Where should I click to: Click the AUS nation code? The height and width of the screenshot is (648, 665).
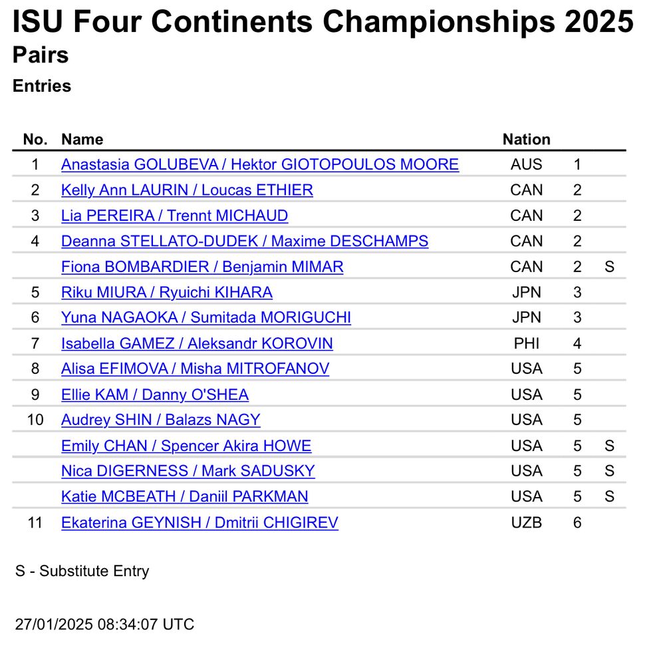[x=526, y=164]
